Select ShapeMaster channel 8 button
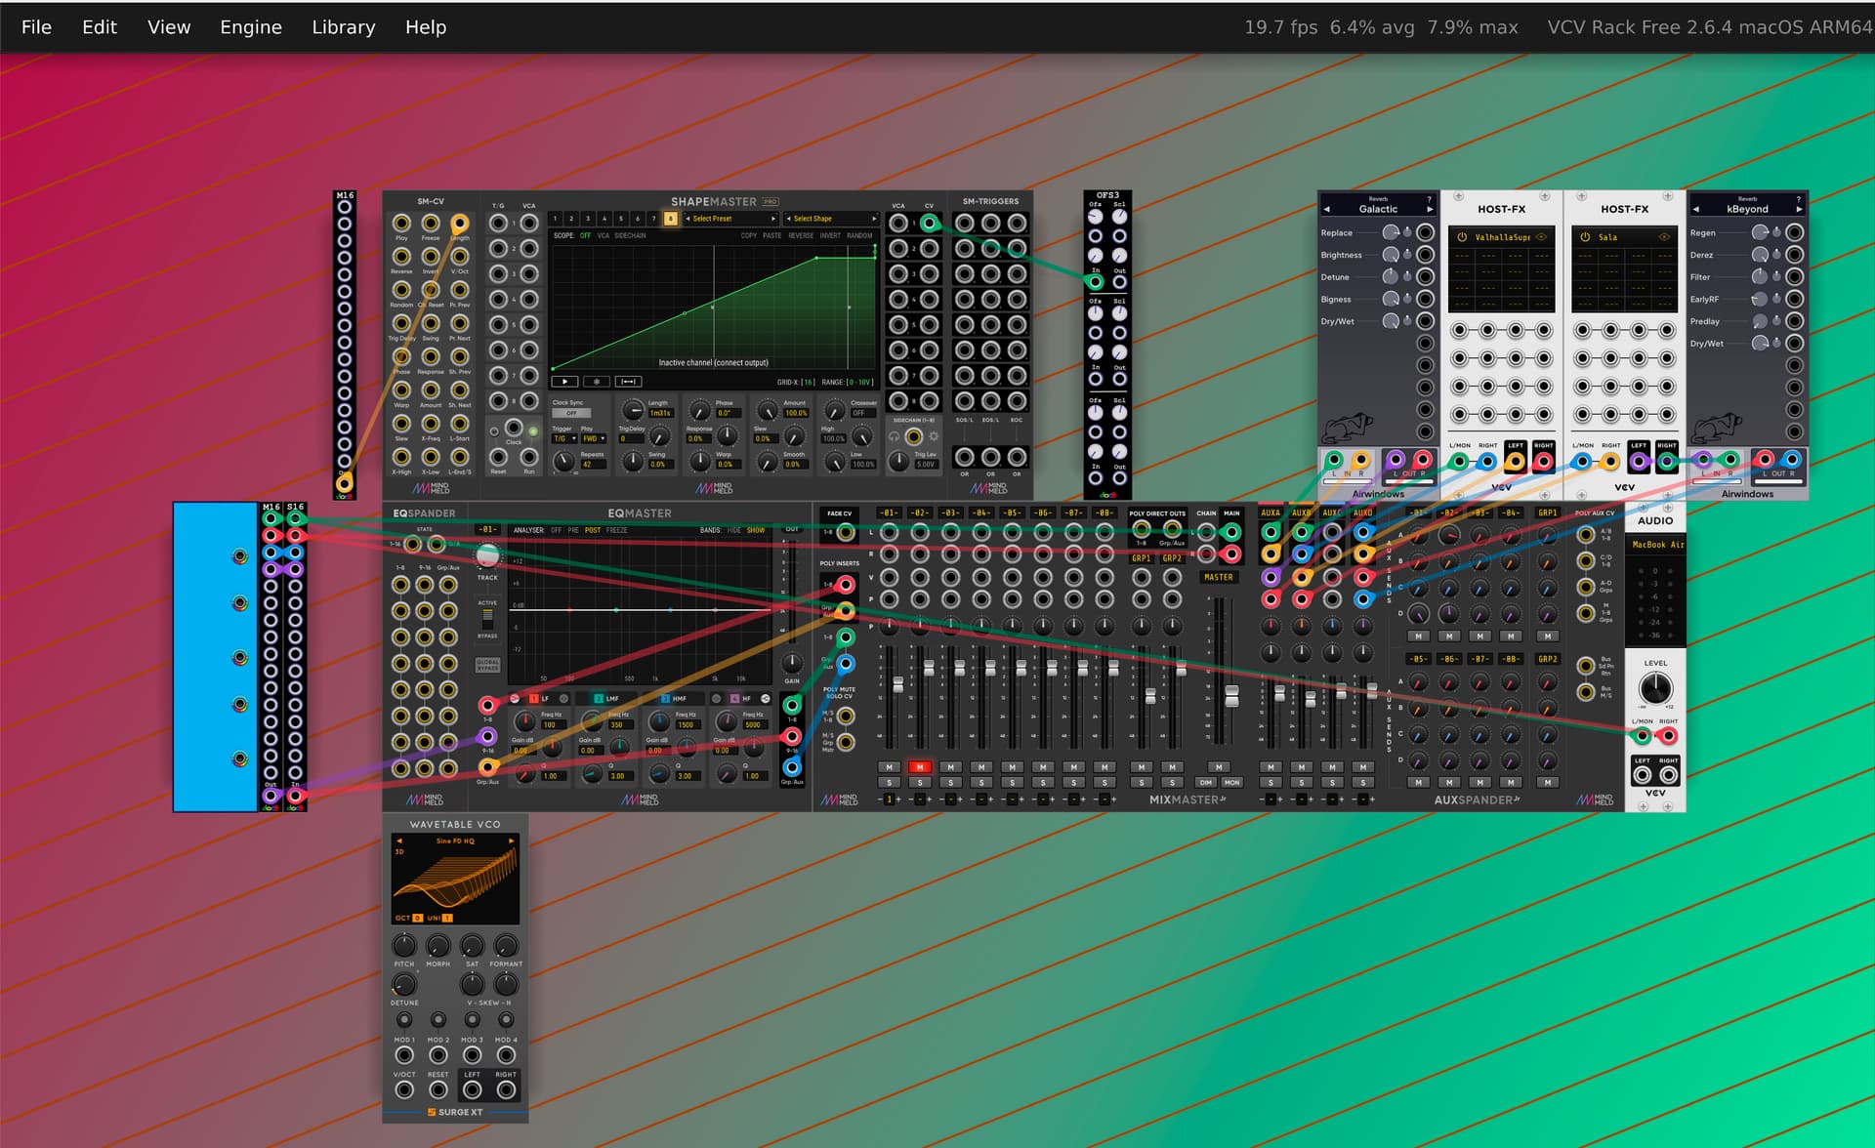Image resolution: width=1875 pixels, height=1148 pixels. [x=671, y=219]
